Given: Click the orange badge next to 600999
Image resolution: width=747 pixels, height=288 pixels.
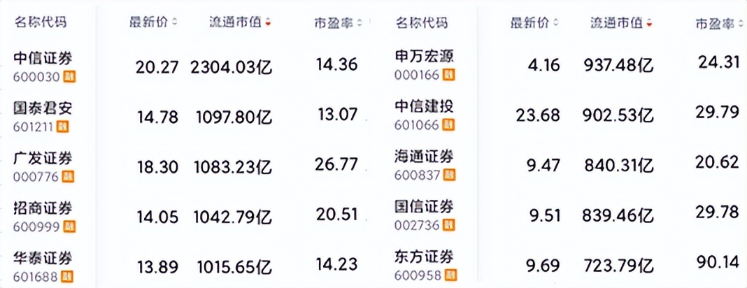Looking at the screenshot, I should tap(69, 226).
